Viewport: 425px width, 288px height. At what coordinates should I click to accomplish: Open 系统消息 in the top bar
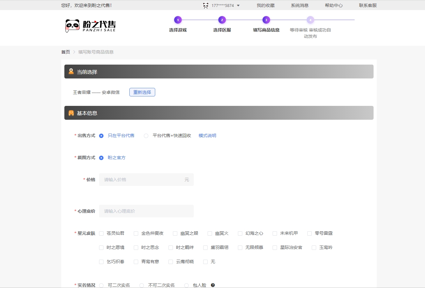(x=300, y=5)
